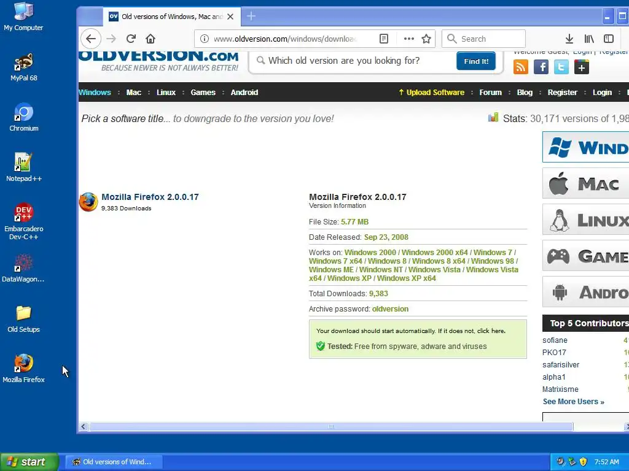Screen dimensions: 629x471
Task: Click See More Users link
Action: pos(573,402)
